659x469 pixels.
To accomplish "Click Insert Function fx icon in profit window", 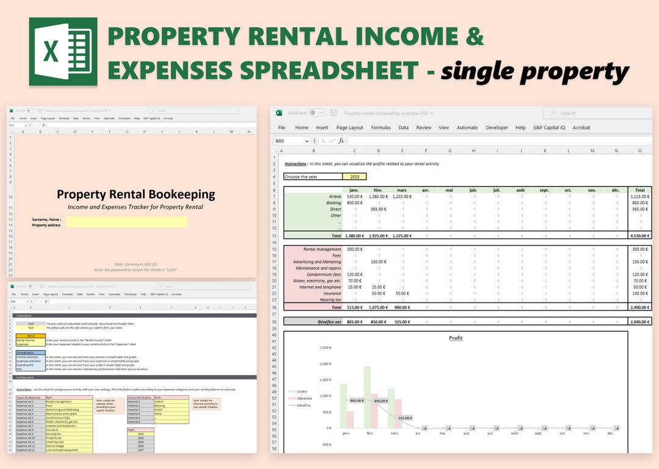I will pos(341,141).
